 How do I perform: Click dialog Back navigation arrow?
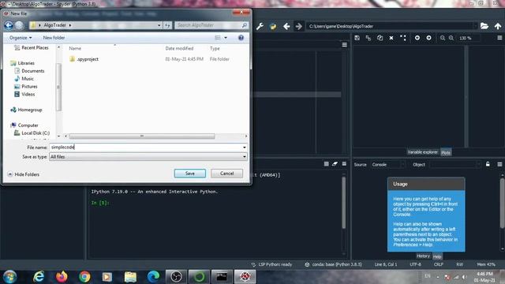click(9, 25)
